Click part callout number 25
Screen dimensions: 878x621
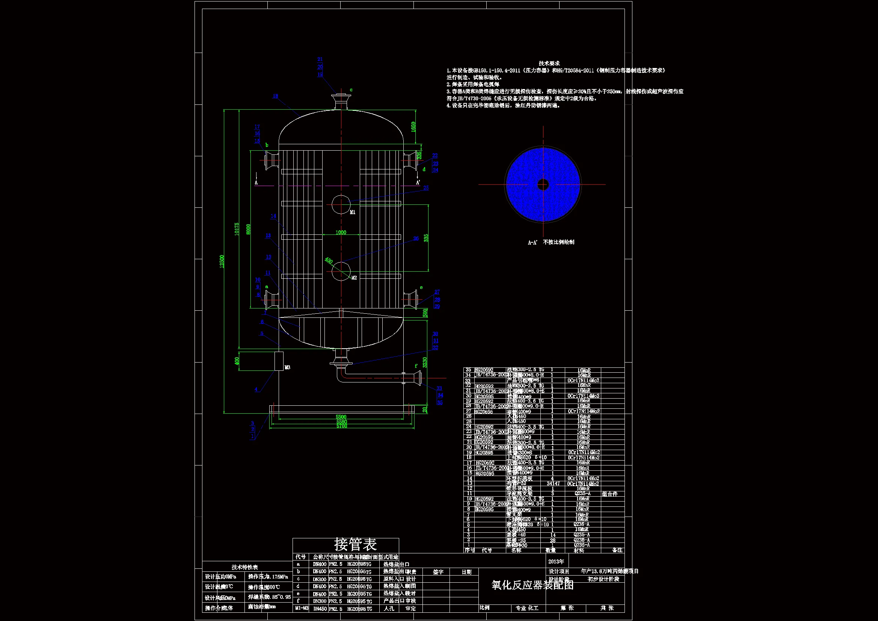426,188
